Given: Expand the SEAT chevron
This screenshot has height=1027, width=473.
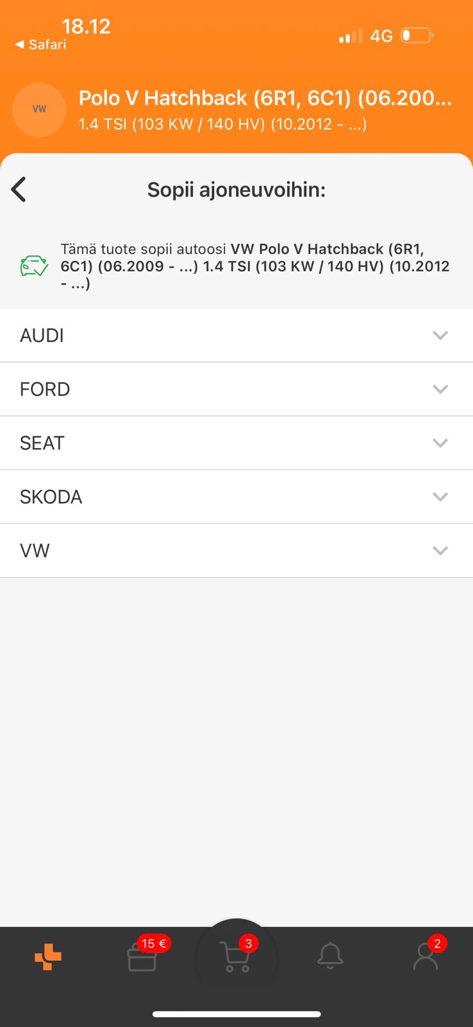Looking at the screenshot, I should pyautogui.click(x=440, y=443).
